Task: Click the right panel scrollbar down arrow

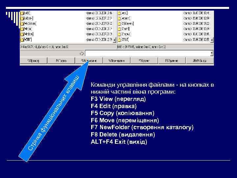Action: [x=212, y=40]
